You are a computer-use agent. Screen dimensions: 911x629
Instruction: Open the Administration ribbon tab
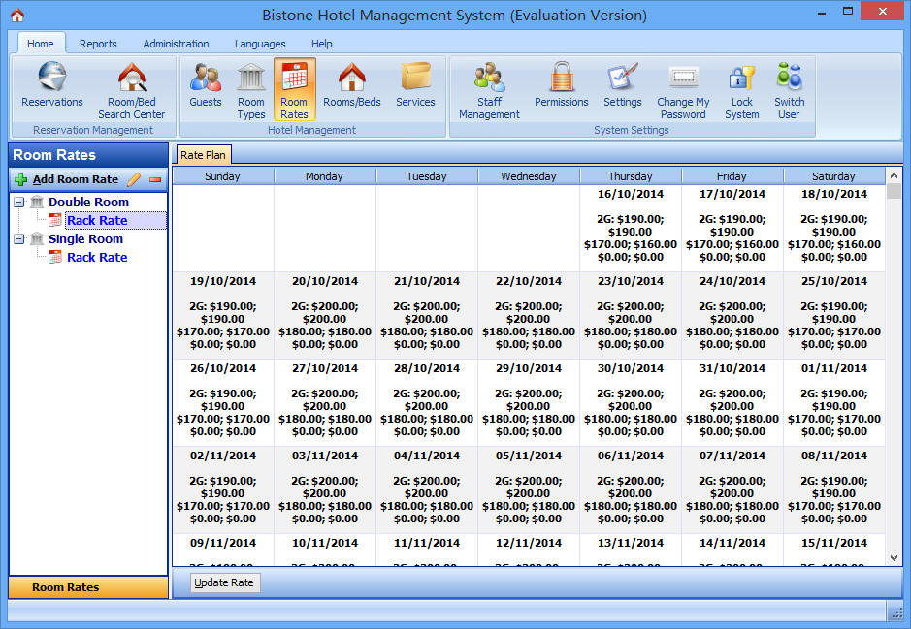click(x=176, y=44)
